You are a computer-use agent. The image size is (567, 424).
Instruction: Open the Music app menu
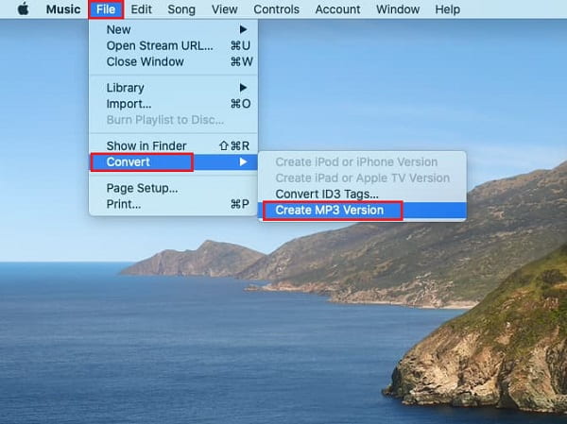(63, 9)
